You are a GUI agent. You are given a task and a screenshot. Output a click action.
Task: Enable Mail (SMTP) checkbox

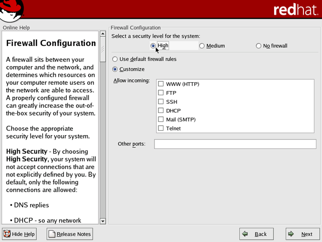point(161,119)
